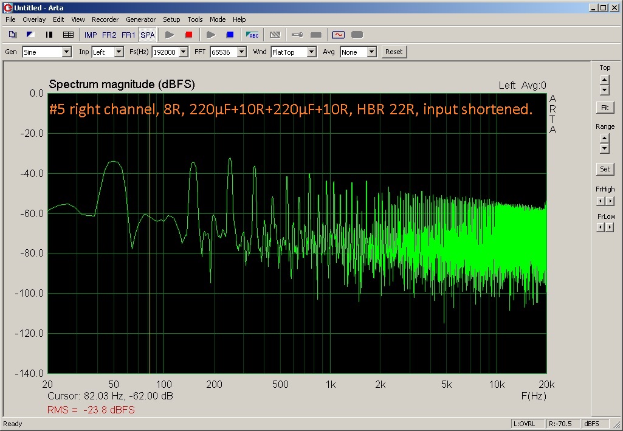Switch to SPA spectrum analyzer mode
Screen dimensions: 623x431
point(148,35)
